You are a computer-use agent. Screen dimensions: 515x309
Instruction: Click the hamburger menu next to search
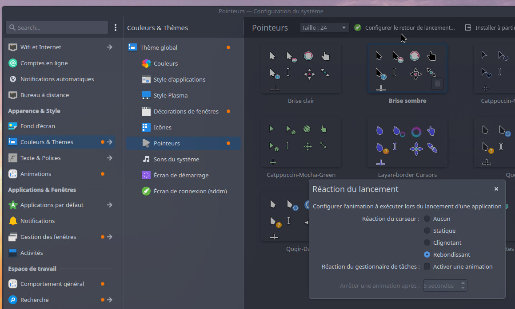click(116, 27)
